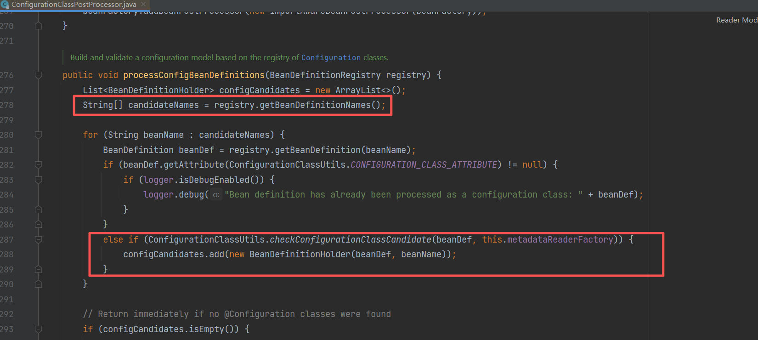Click line number 288 in gutter

[x=6, y=255]
